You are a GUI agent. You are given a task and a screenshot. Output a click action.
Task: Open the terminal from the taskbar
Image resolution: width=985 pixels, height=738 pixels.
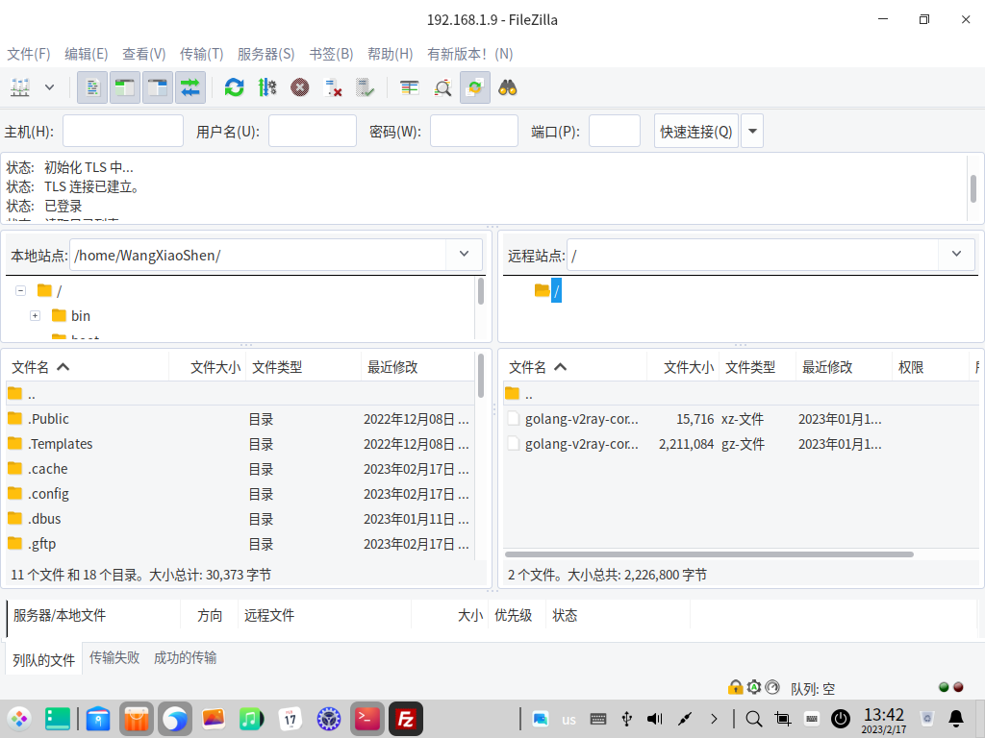[x=366, y=719]
